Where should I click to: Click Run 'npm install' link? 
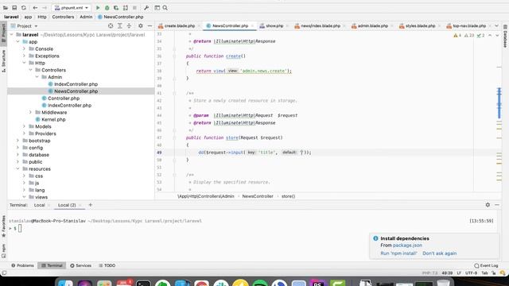[x=398, y=253]
